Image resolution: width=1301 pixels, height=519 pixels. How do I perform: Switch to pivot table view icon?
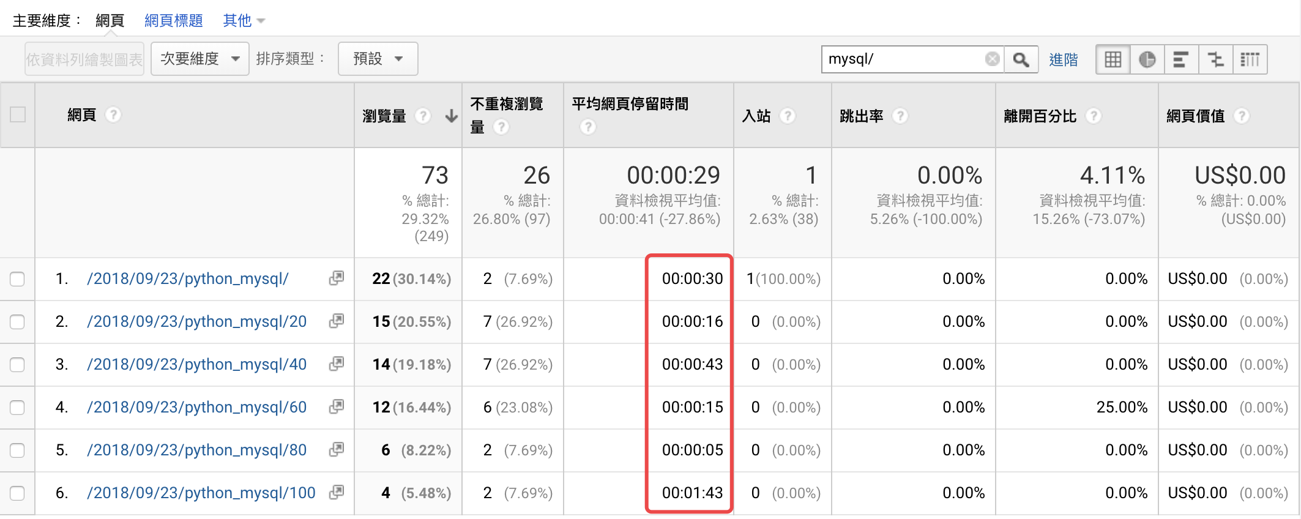[x=1250, y=59]
